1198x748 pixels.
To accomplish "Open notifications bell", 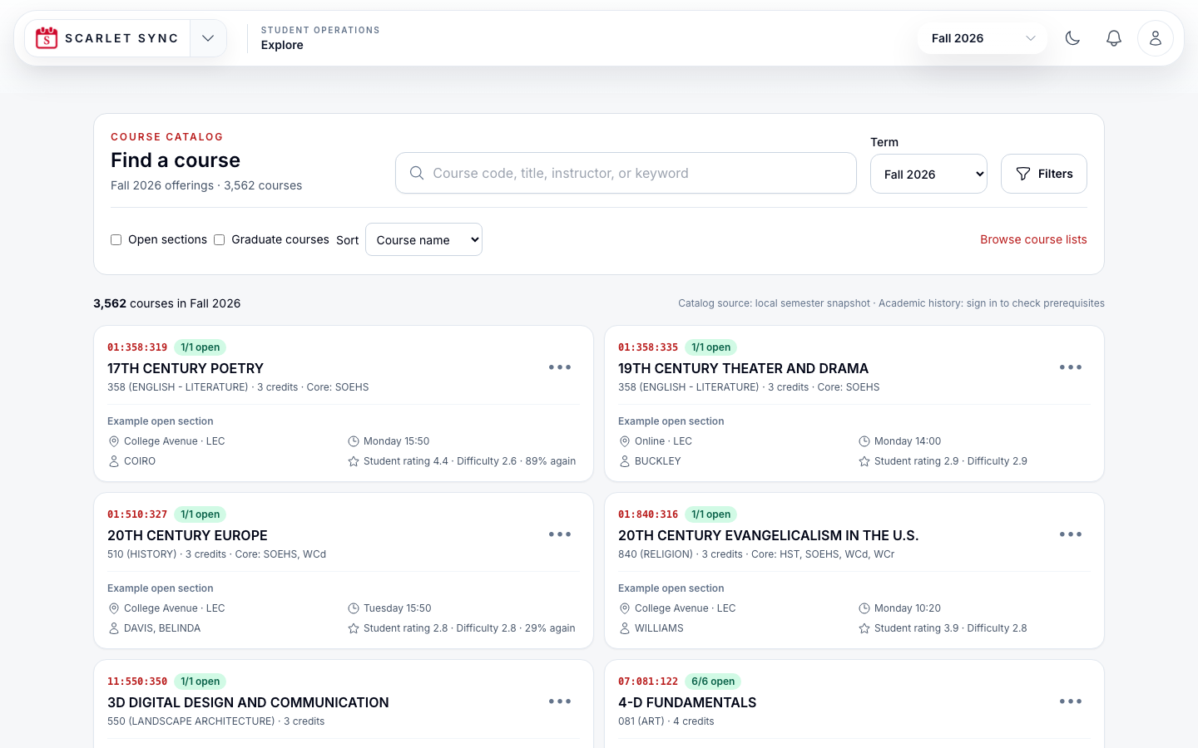I will click(x=1113, y=38).
